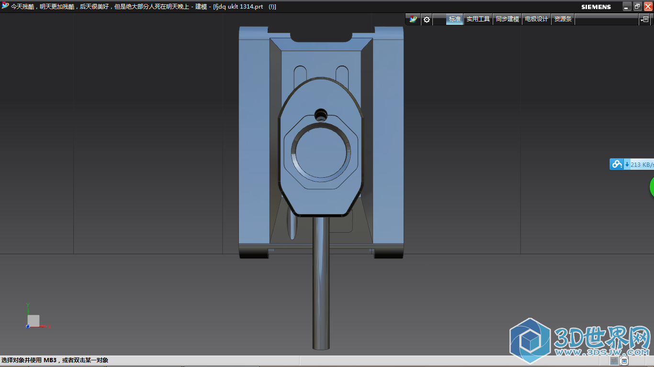This screenshot has height=367, width=654.
Task: Restore down the NX window
Action: coord(637,7)
